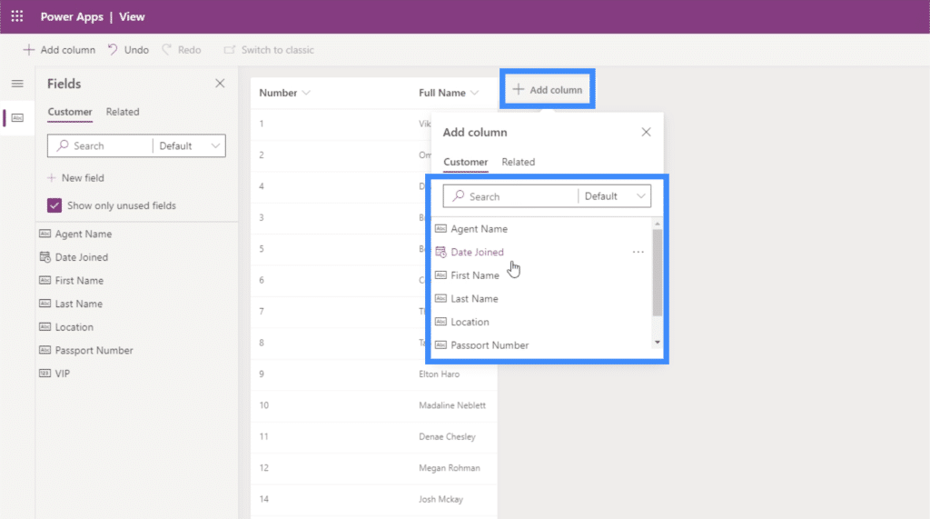
Task: Select First Name in Fields panel list
Action: click(x=79, y=280)
